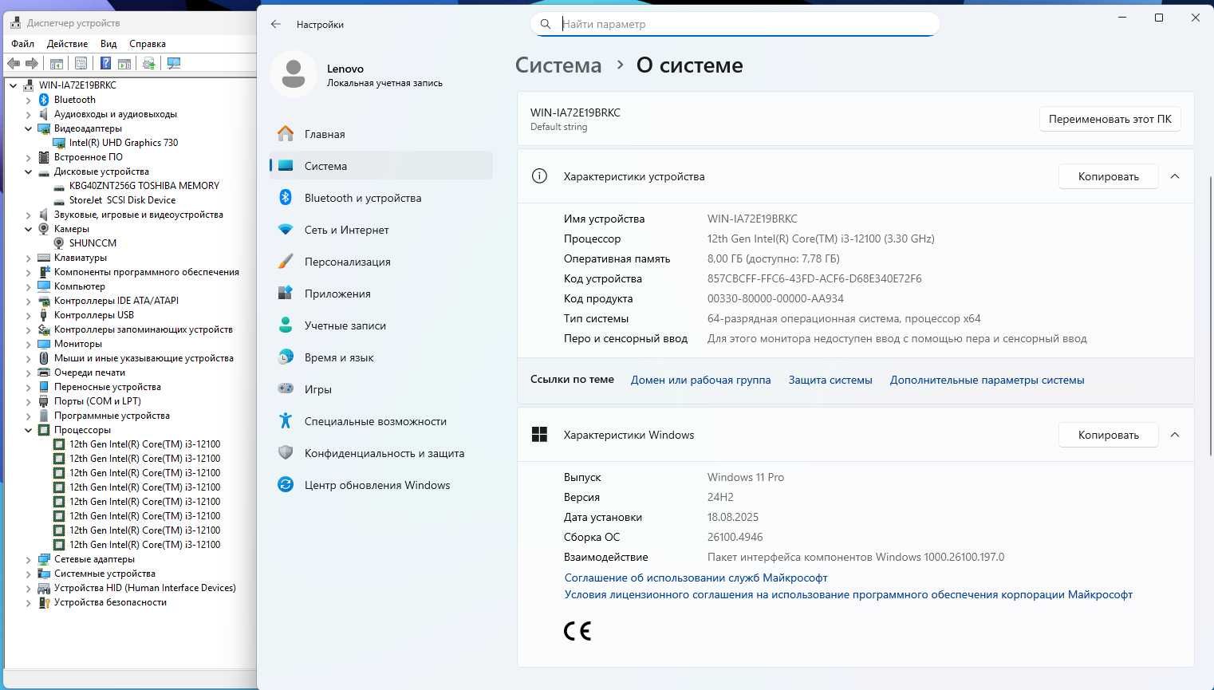The image size is (1214, 690).
Task: Click the Bluetooth и устройства sidebar icon
Action: 286,198
